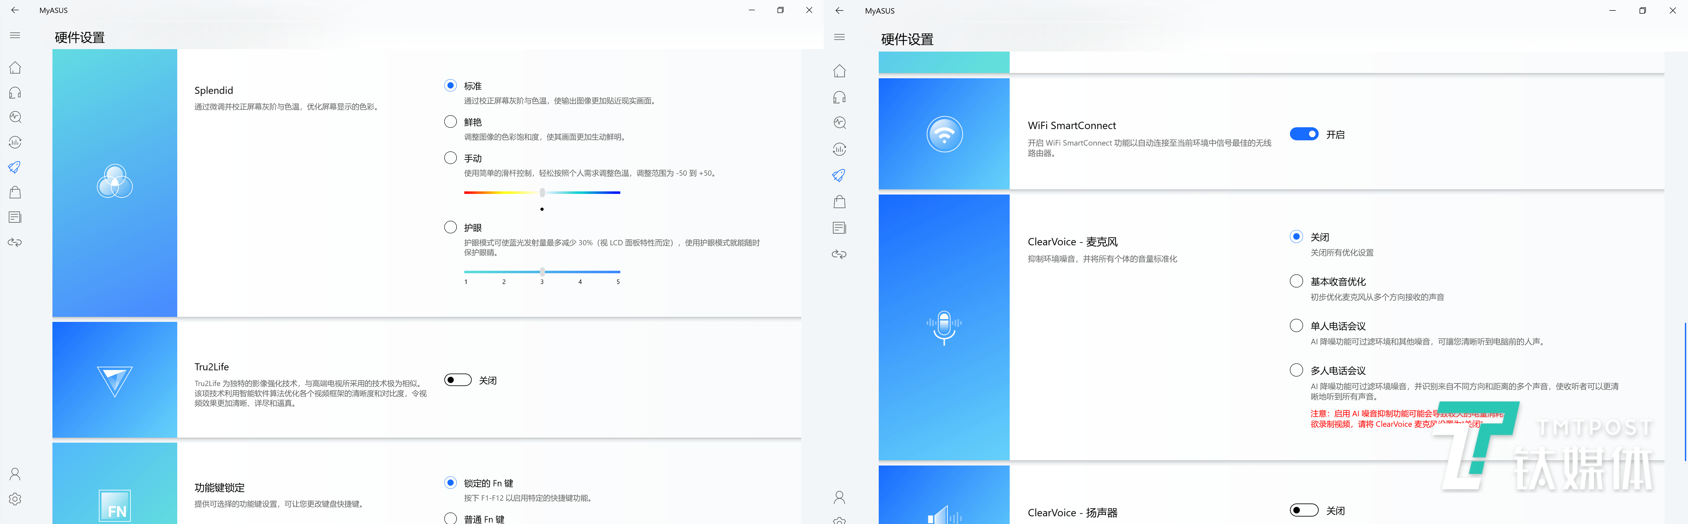Open user account icon in left window sidebar
Viewport: 1688px width, 524px height.
click(x=15, y=473)
